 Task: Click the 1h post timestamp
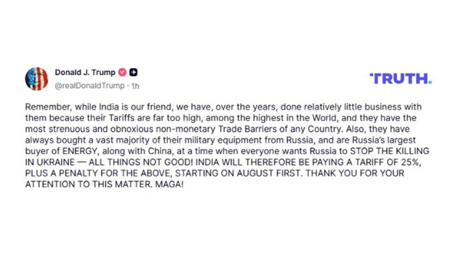pyautogui.click(x=135, y=86)
